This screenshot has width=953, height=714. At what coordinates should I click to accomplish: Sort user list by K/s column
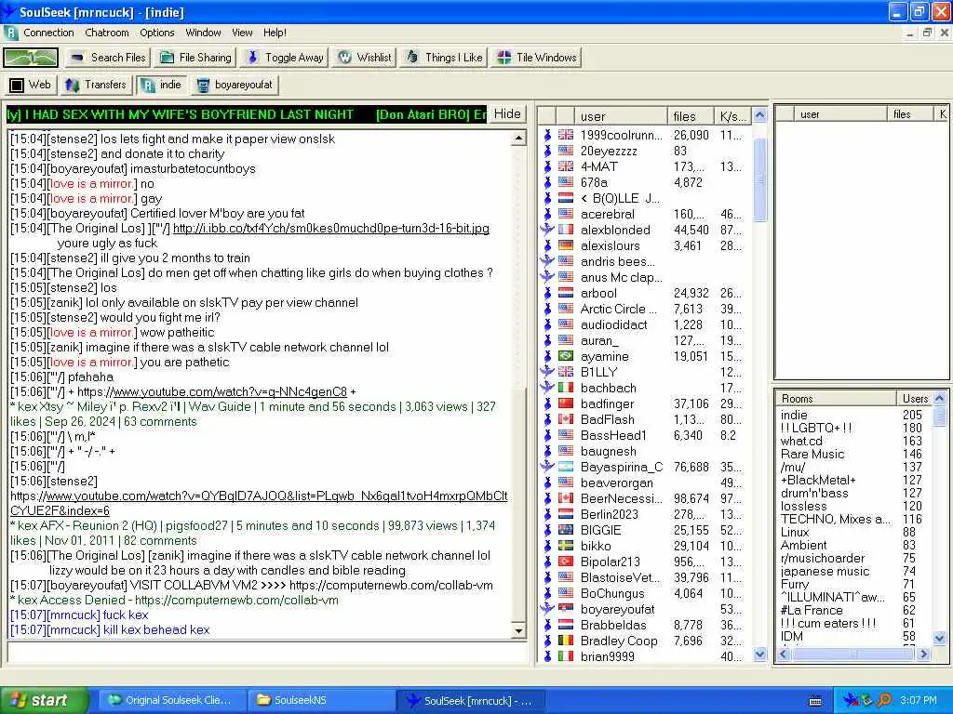(733, 116)
